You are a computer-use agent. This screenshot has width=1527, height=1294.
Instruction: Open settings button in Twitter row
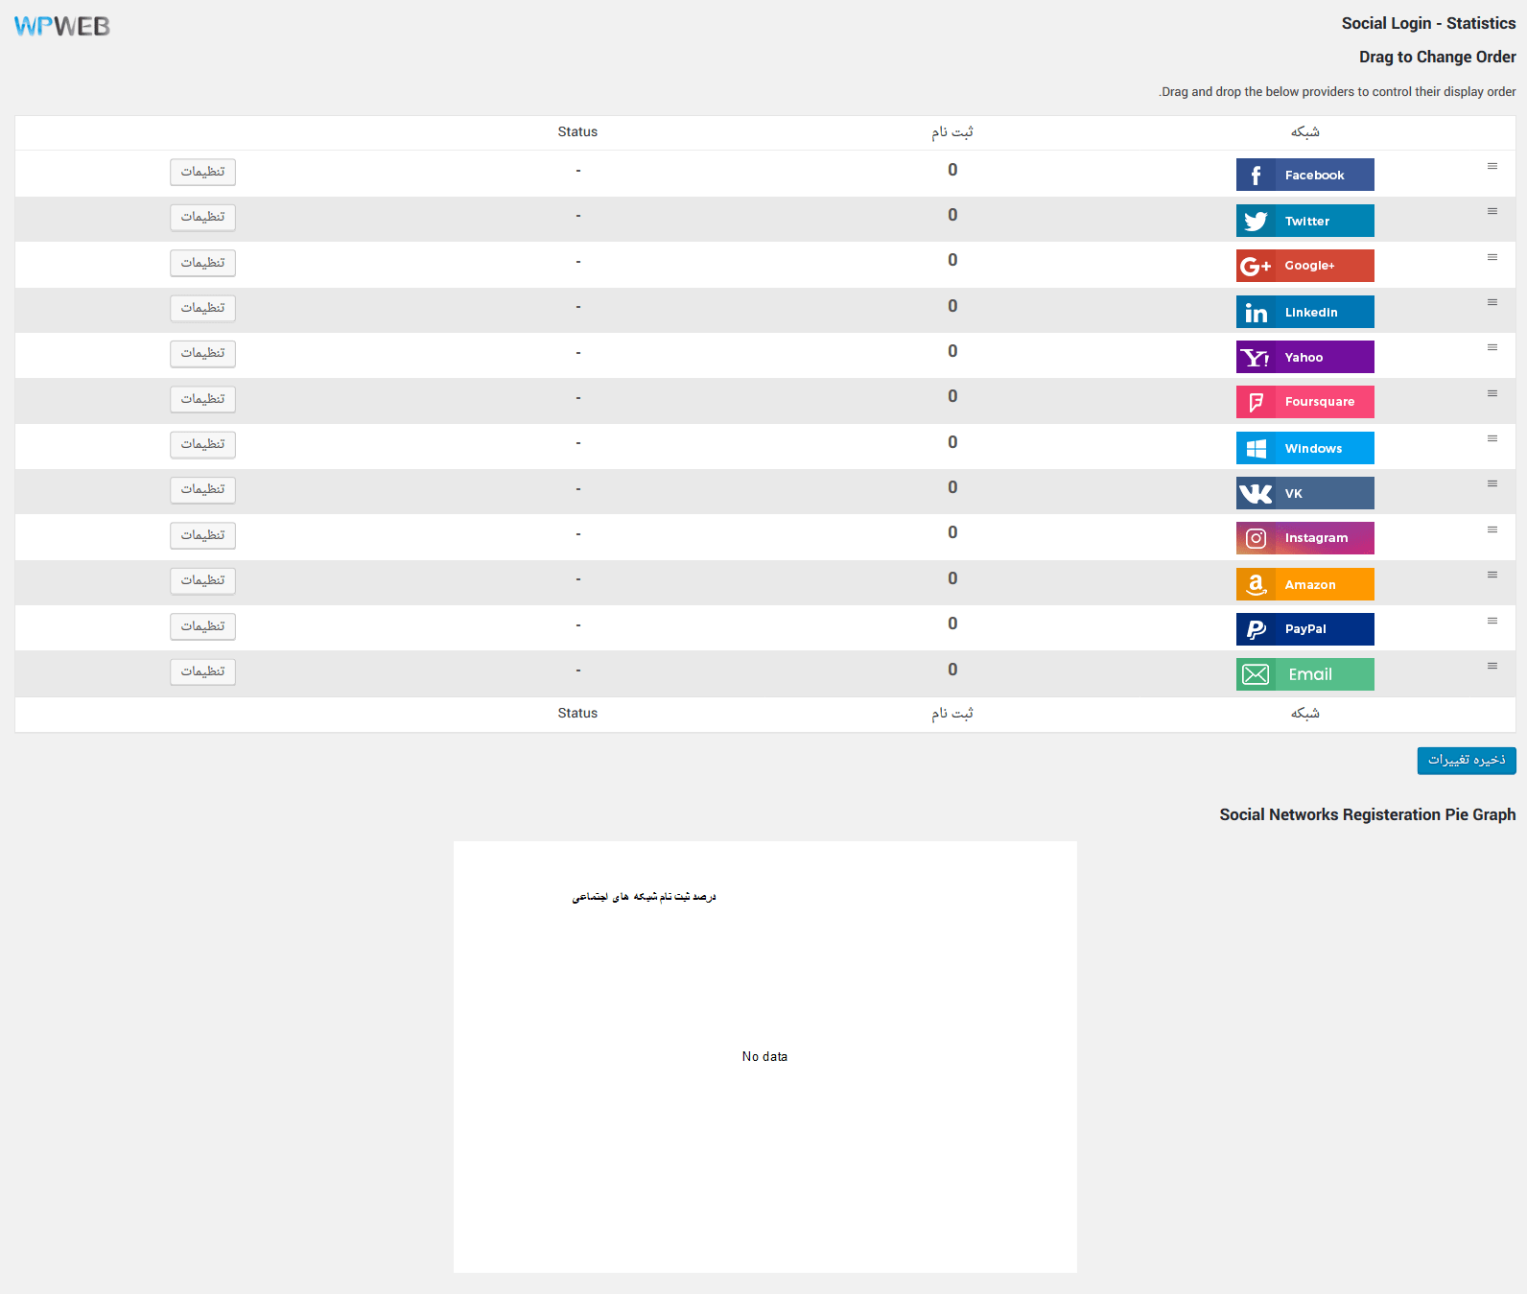click(x=202, y=217)
